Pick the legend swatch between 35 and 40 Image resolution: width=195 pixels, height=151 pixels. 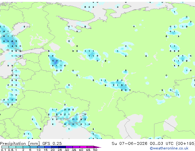click(76, 147)
